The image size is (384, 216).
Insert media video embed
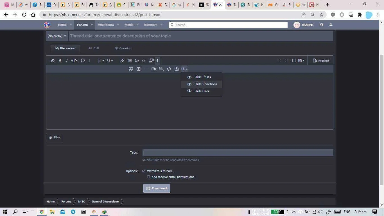[153, 69]
